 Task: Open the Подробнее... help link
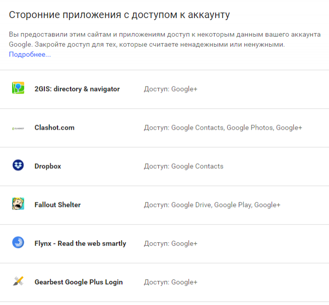point(30,54)
